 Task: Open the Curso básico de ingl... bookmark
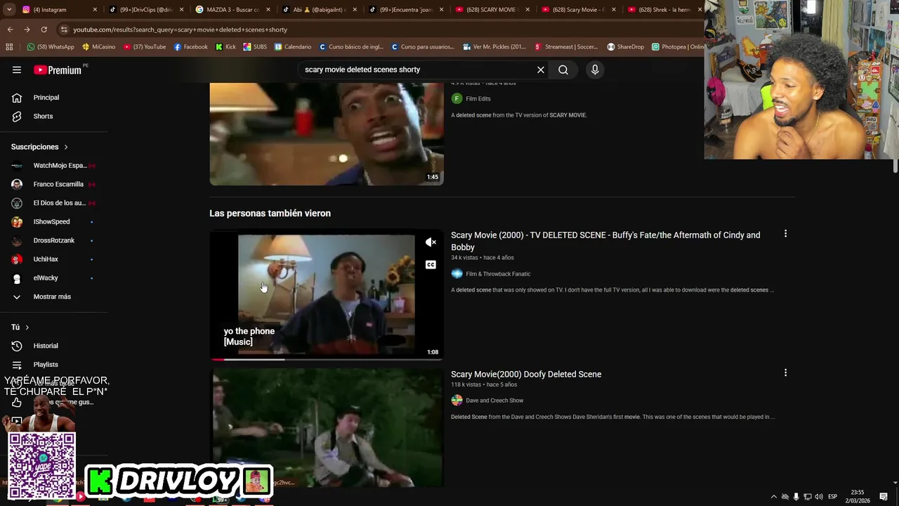351,47
